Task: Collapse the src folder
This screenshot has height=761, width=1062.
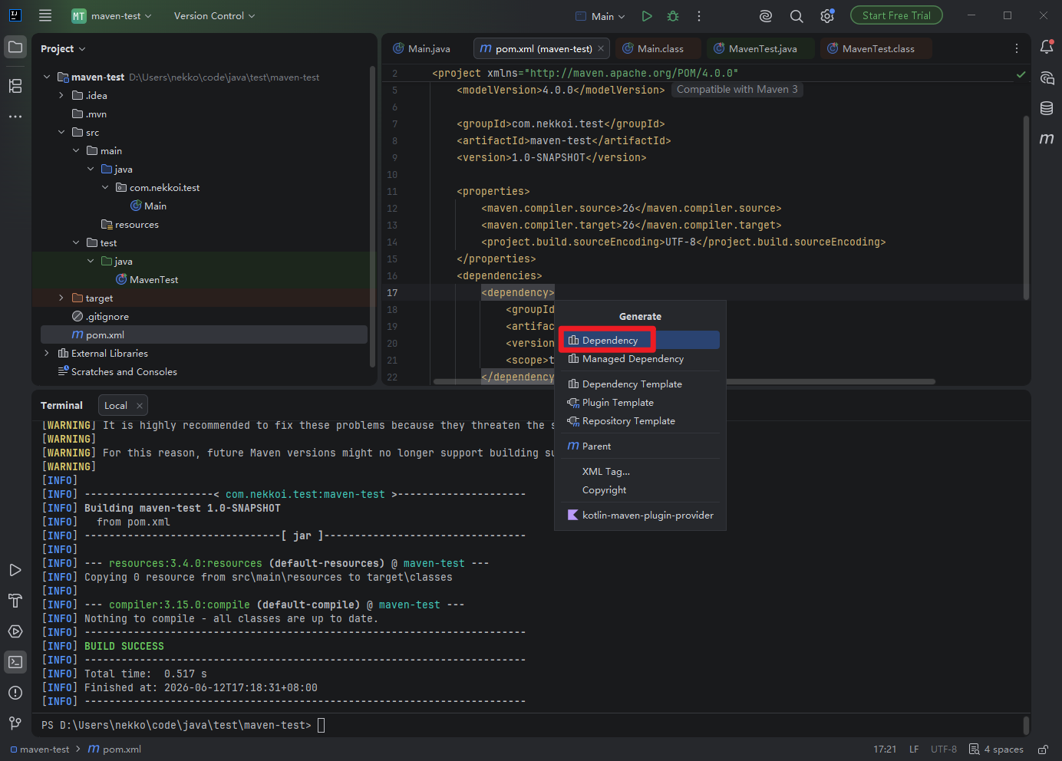Action: pyautogui.click(x=61, y=132)
